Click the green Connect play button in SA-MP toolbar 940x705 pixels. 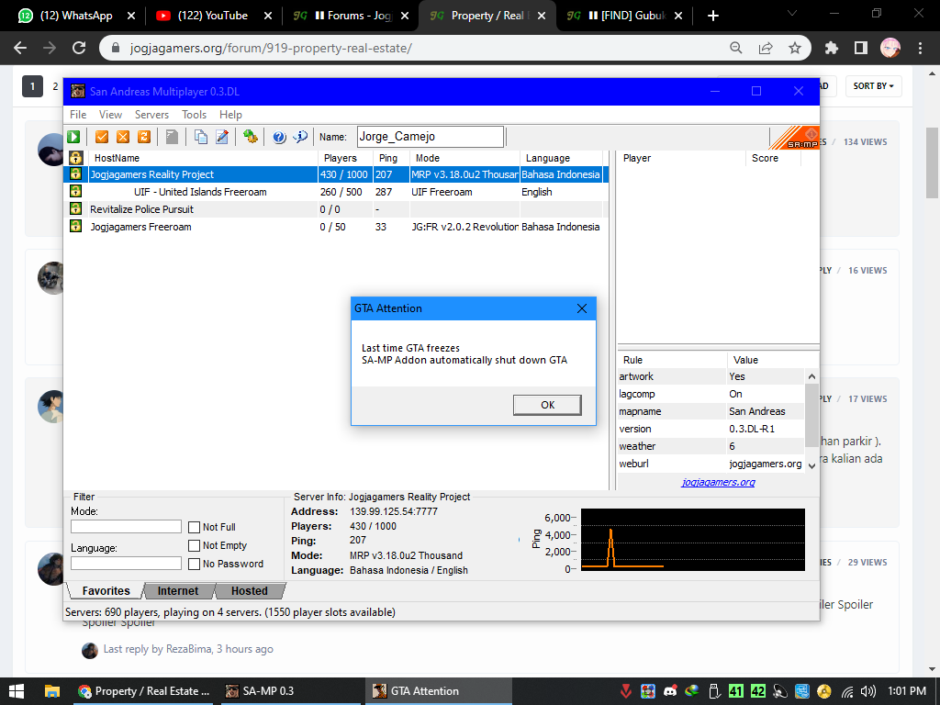pyautogui.click(x=73, y=137)
